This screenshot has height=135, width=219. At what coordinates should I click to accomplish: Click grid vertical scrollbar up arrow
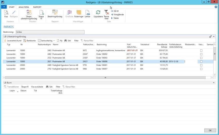[x=215, y=44]
